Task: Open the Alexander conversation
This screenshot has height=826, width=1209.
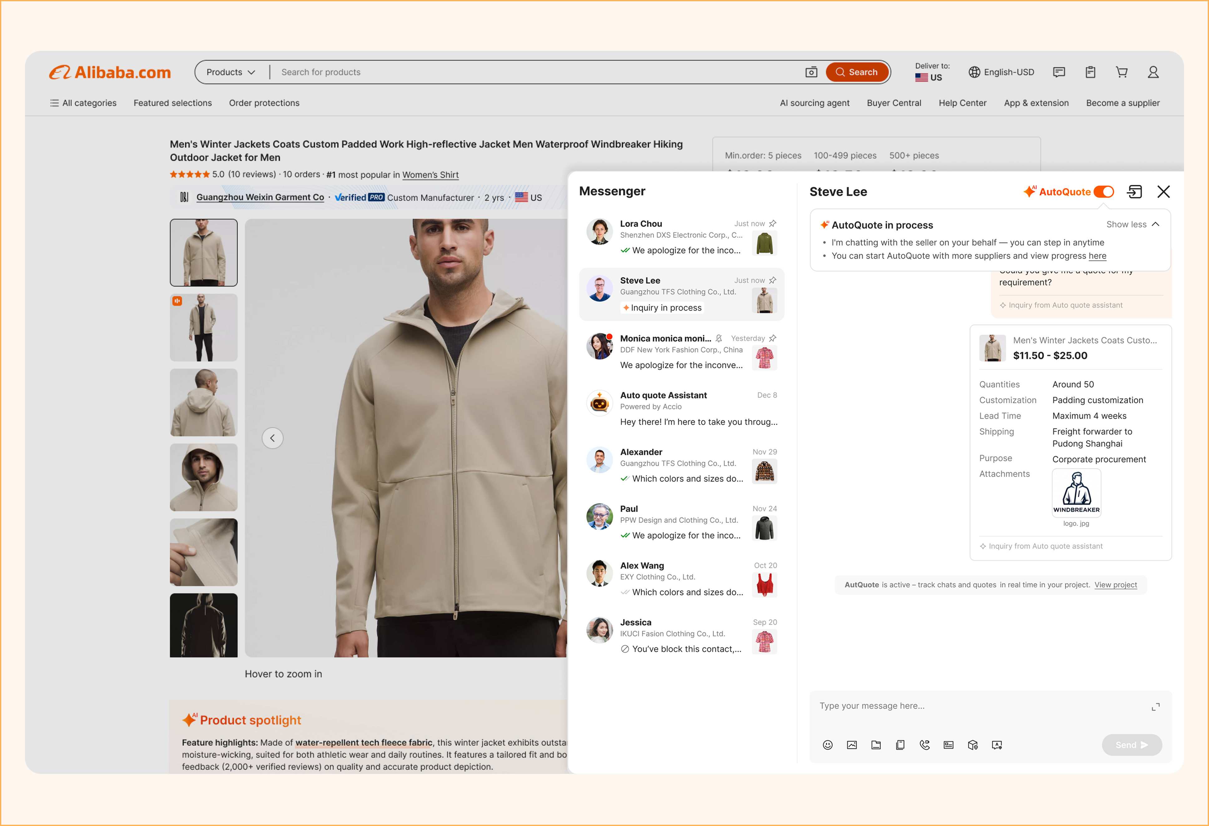Action: pos(682,465)
